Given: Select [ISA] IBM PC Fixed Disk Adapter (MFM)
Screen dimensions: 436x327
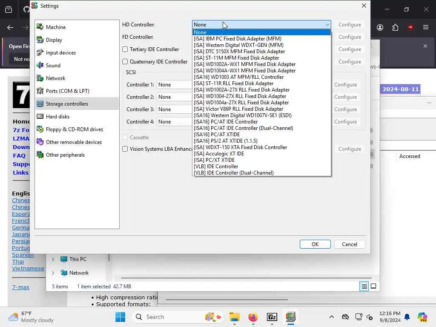Looking at the screenshot, I should [262, 39].
